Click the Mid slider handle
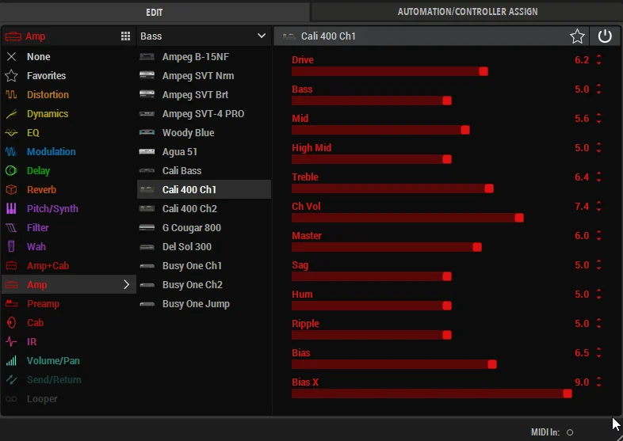Screen dimensions: 623x441 point(465,130)
